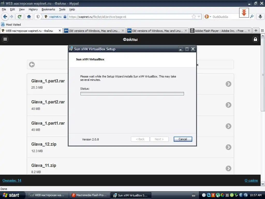
Task: Click the VirtualBox Setup title bar icon
Action: [x=71, y=49]
